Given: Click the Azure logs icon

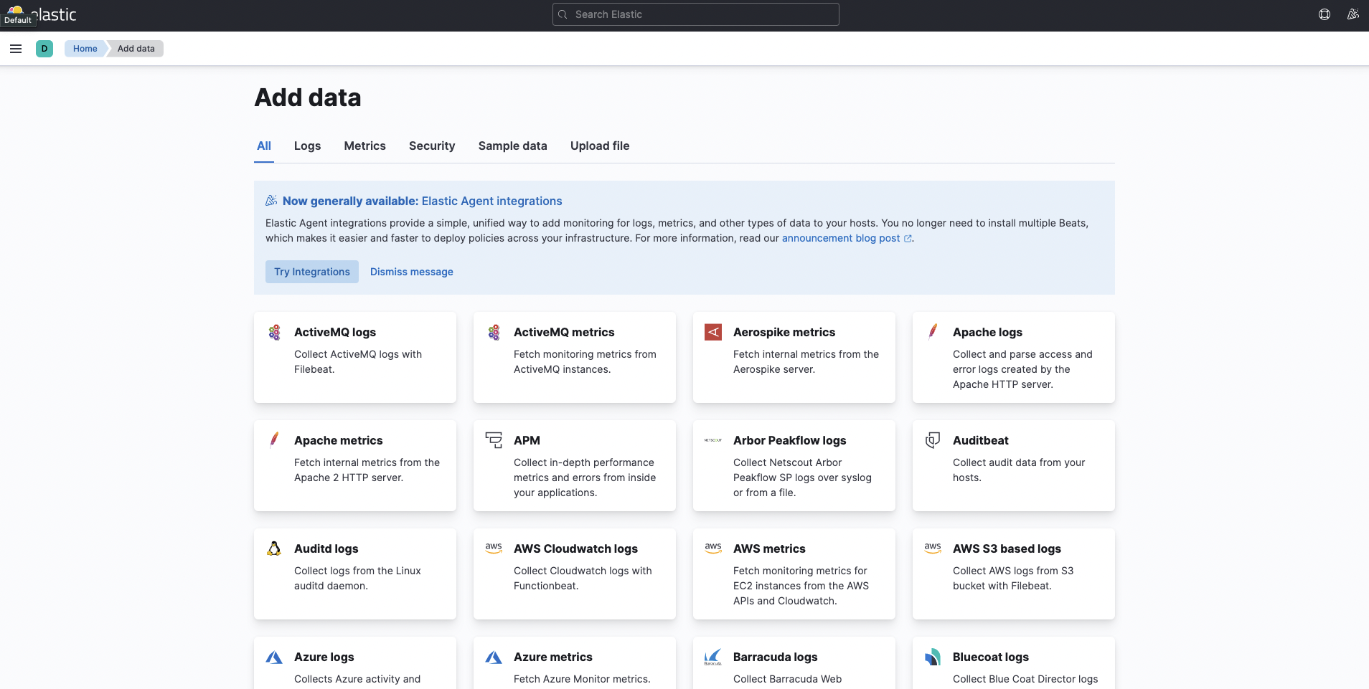Looking at the screenshot, I should click(x=274, y=657).
